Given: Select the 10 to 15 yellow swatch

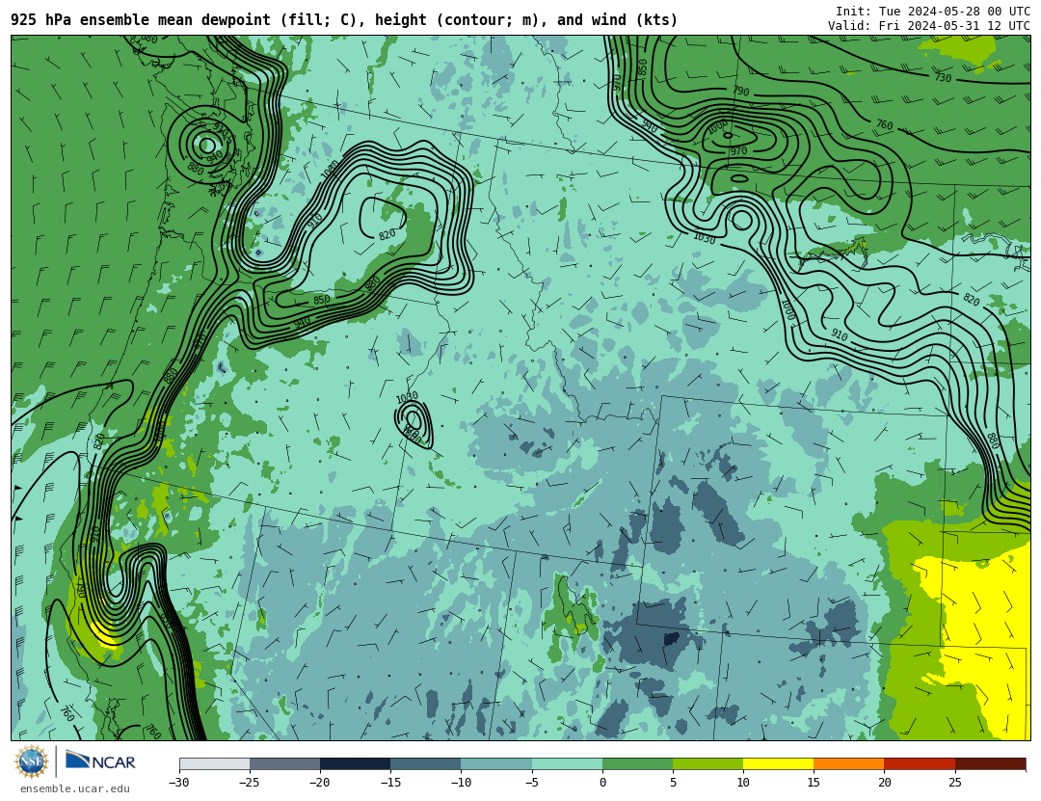Looking at the screenshot, I should (779, 763).
